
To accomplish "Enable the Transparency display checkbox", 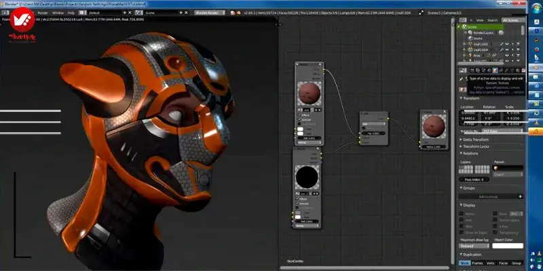I will pos(495,232).
